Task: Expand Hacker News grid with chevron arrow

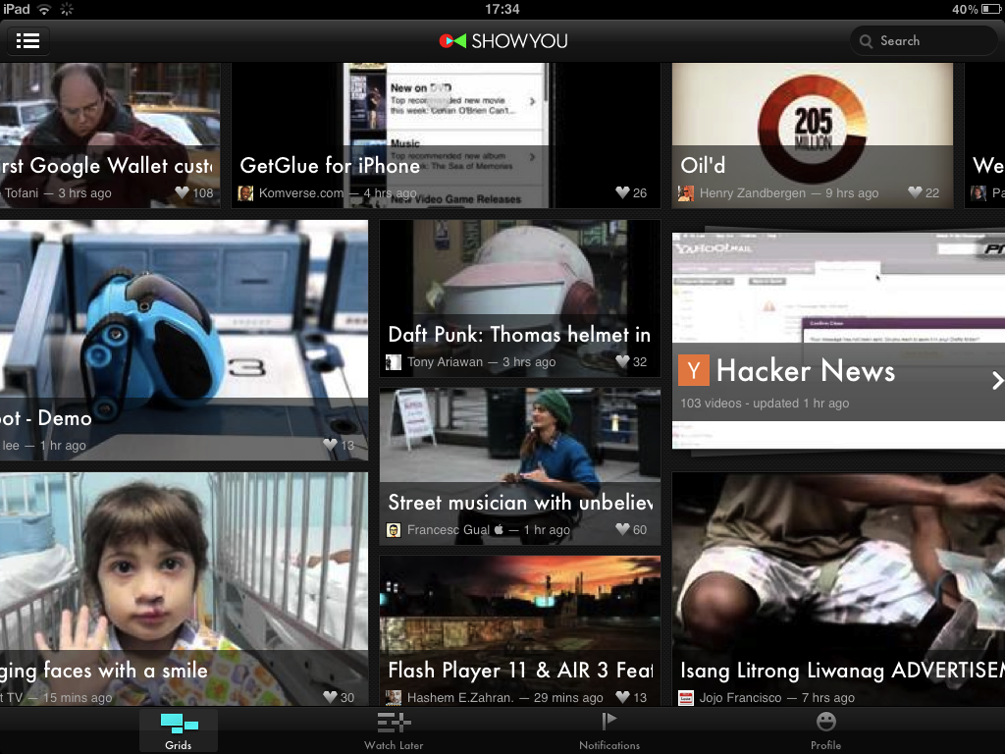Action: 997,380
